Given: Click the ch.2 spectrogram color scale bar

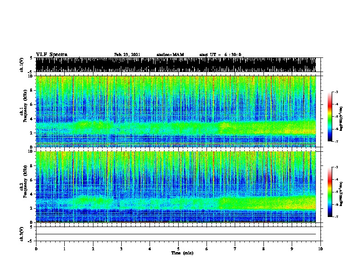Looking at the screenshot, I should [330, 192].
